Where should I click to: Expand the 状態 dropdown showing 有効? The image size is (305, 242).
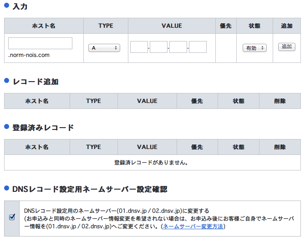click(254, 48)
